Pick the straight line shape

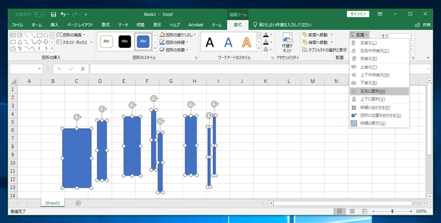(x=26, y=35)
